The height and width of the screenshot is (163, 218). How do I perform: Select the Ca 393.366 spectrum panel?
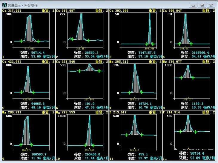point(136,34)
